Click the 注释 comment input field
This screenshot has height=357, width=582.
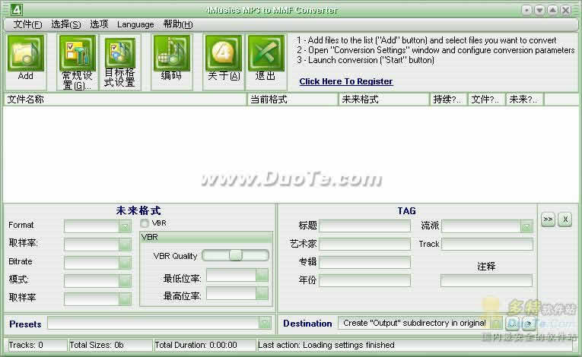(487, 280)
